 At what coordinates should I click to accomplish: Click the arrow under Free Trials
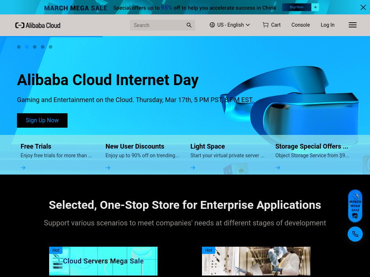(23, 168)
